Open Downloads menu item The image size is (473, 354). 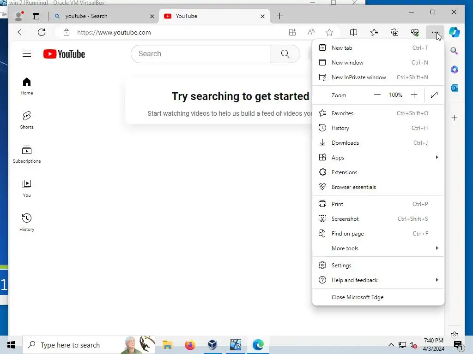tap(378, 143)
